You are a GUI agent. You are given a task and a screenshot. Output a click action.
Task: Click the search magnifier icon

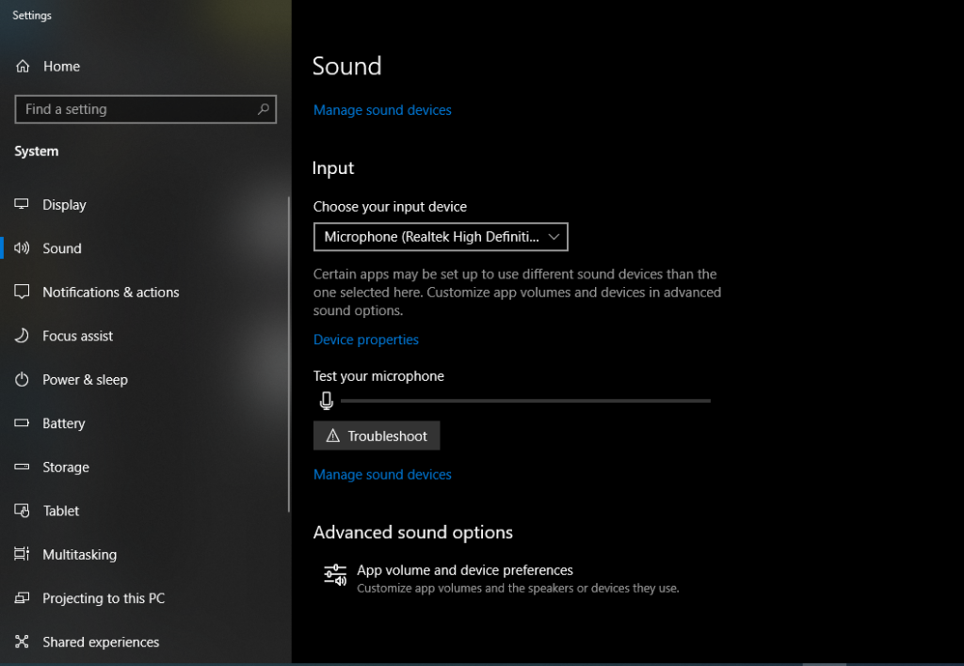[264, 109]
